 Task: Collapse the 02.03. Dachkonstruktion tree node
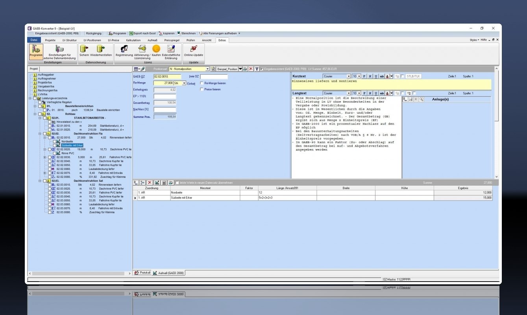40,181
